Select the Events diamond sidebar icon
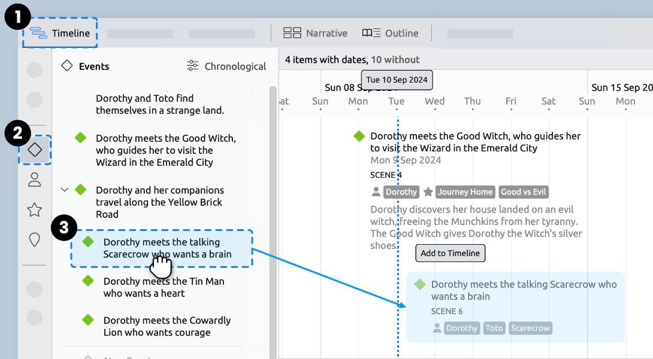The height and width of the screenshot is (359, 653). 35,150
